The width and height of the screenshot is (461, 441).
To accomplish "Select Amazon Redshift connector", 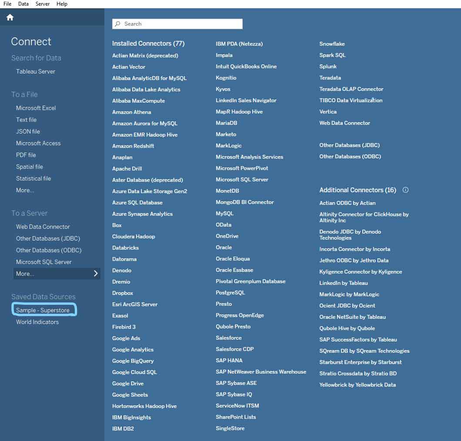I will tap(133, 146).
